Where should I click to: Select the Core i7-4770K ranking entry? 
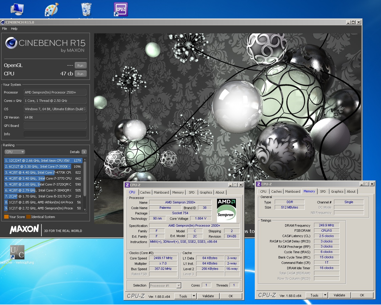pyautogui.click(x=43, y=172)
